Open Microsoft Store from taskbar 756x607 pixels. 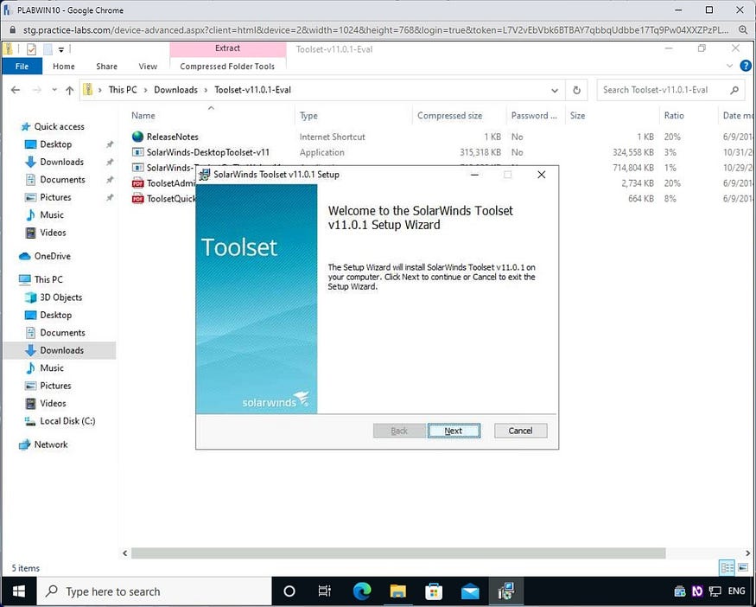(434, 591)
